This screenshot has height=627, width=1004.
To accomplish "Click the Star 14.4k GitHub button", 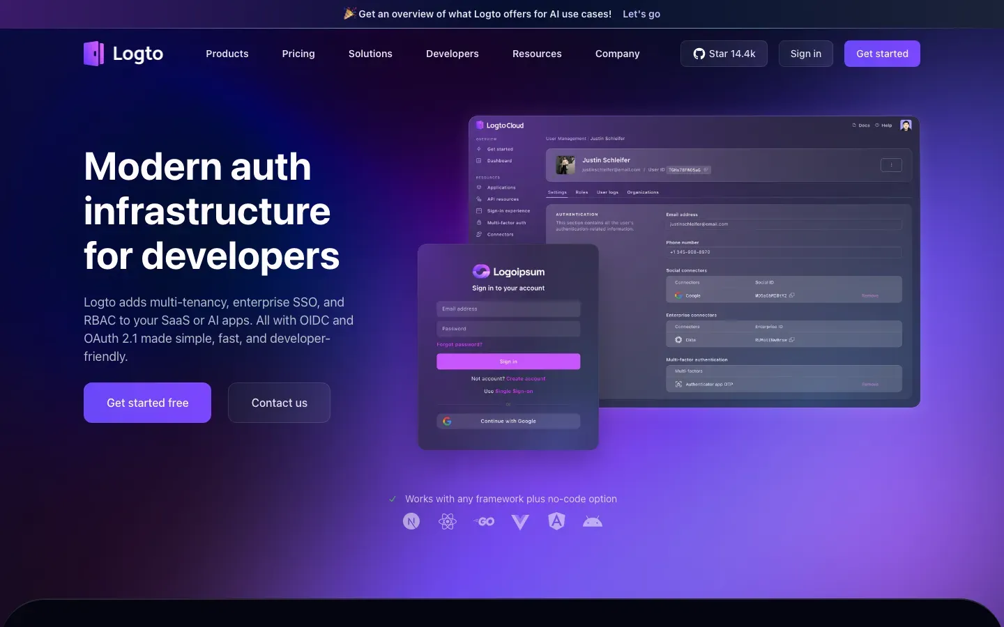I will (724, 54).
